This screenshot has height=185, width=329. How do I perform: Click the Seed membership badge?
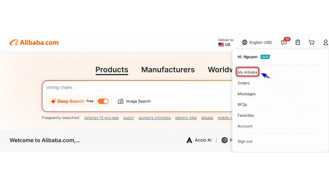click(x=265, y=57)
